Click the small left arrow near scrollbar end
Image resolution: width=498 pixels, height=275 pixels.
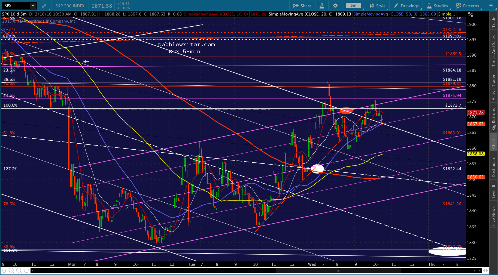point(474,271)
